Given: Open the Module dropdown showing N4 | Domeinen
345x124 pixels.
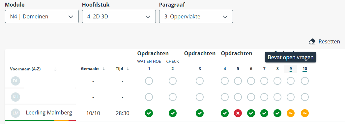Looking at the screenshot, I should pyautogui.click(x=42, y=16).
